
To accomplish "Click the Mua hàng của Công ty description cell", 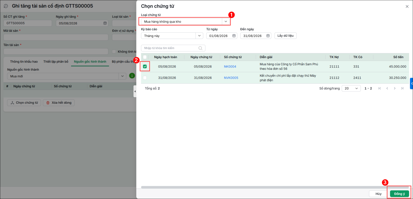I will 289,66.
